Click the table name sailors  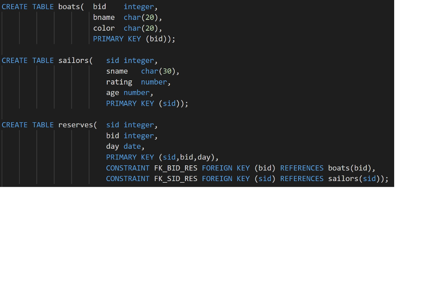point(74,60)
